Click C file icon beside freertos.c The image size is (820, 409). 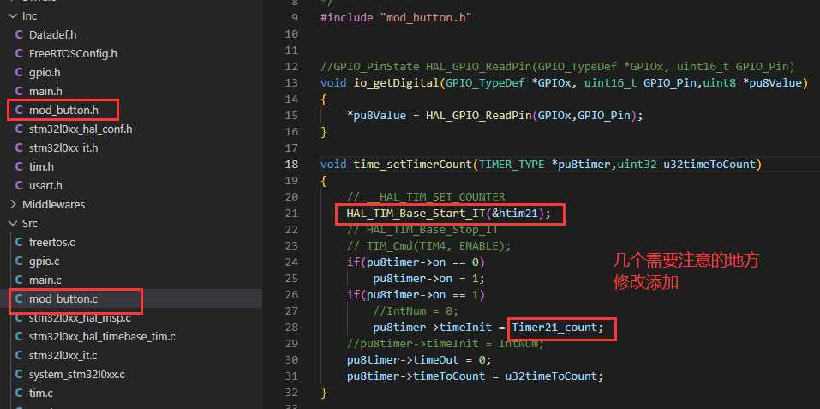pyautogui.click(x=20, y=242)
